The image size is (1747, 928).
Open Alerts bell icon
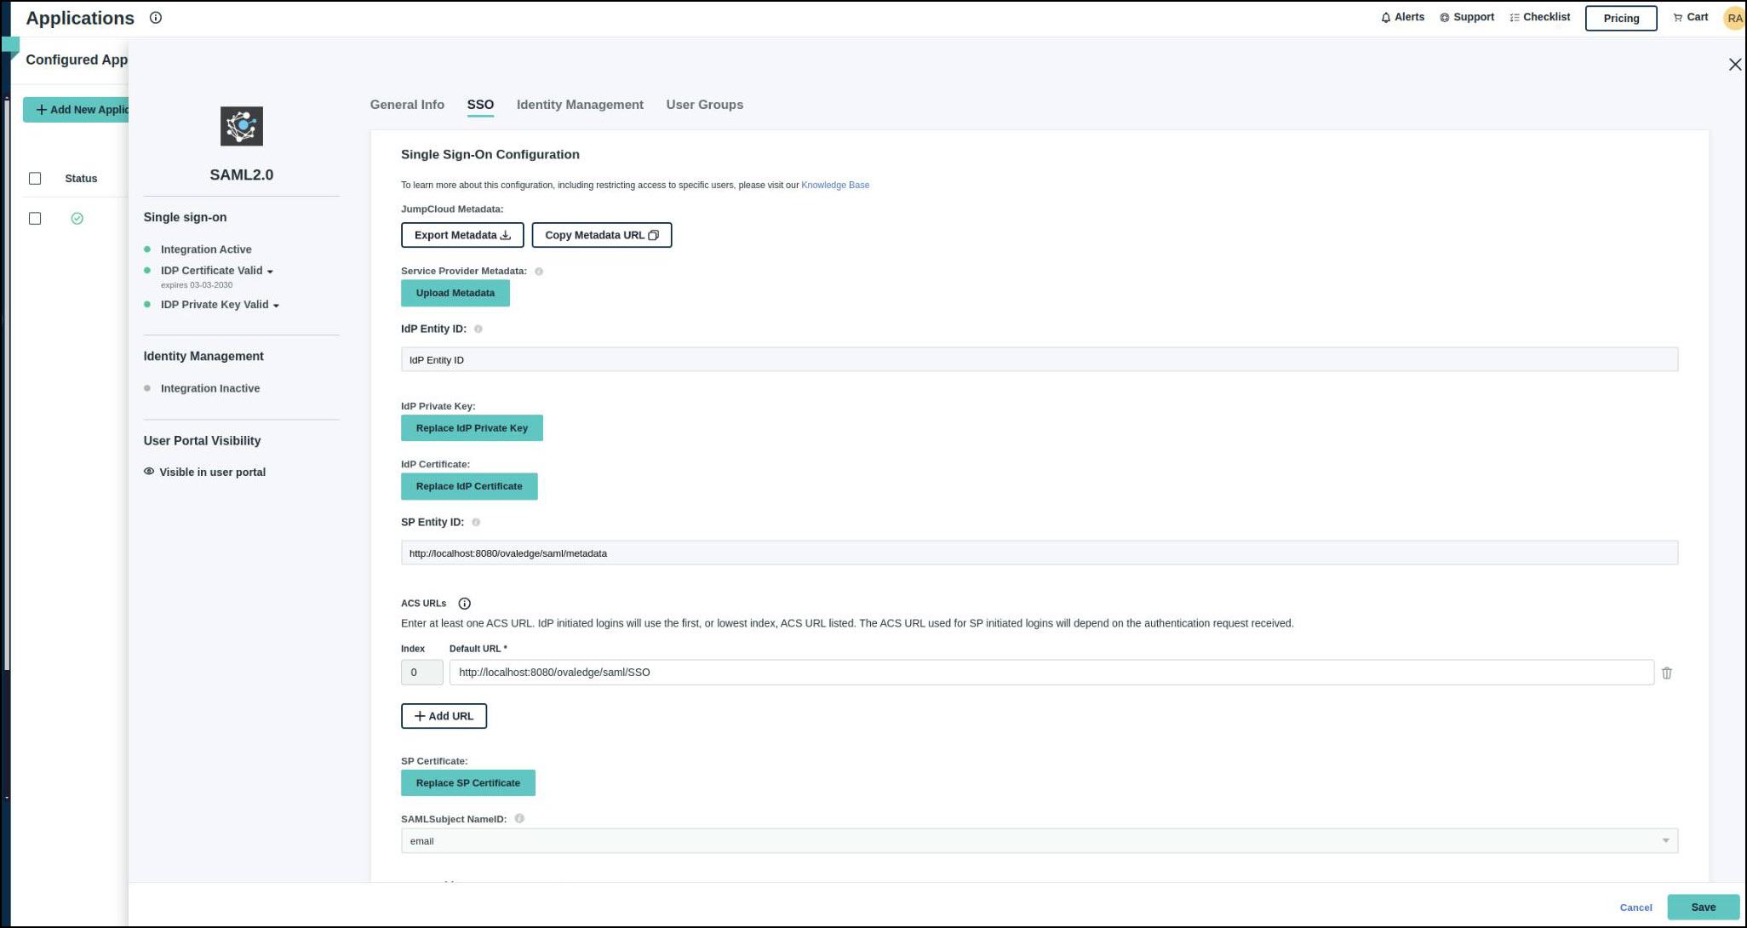tap(1385, 17)
